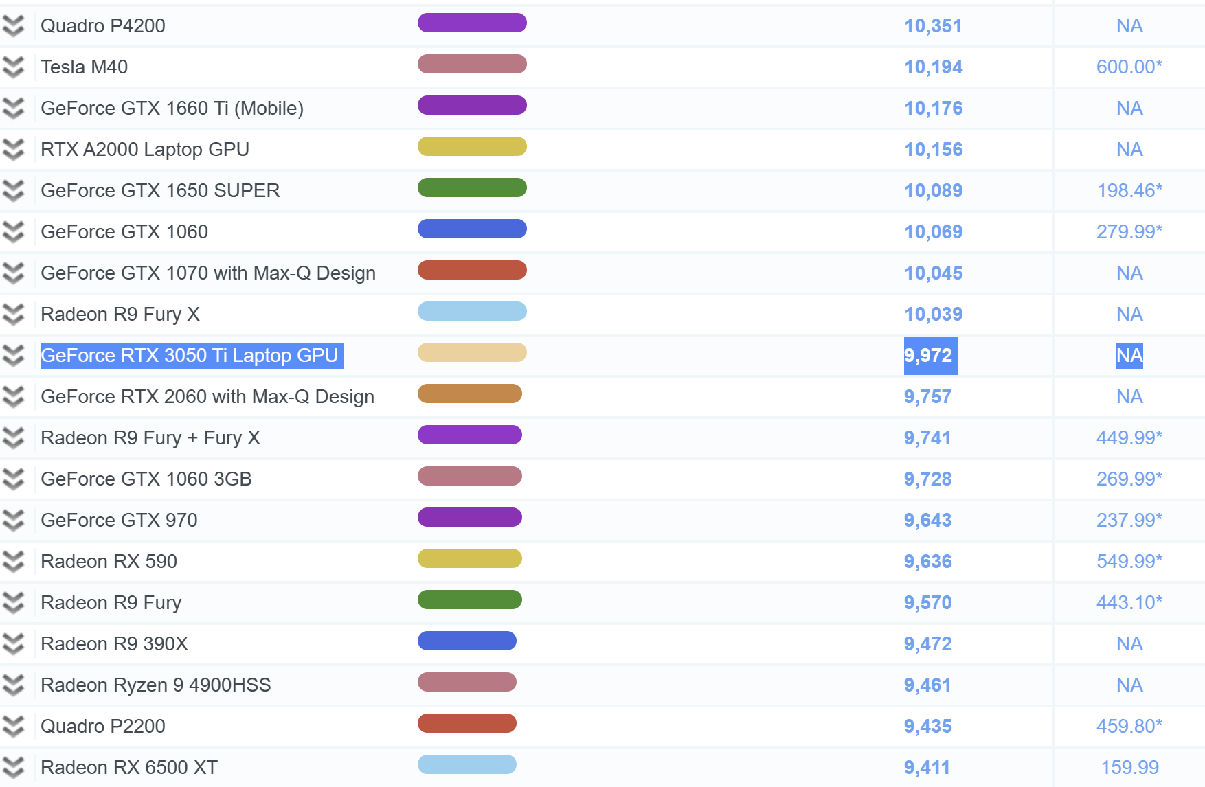This screenshot has width=1205, height=787.
Task: Open the Radeon Ryzen 9 4900HSS link
Action: click(x=156, y=685)
